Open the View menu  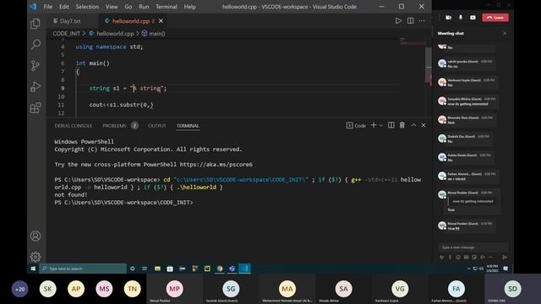coord(112,7)
